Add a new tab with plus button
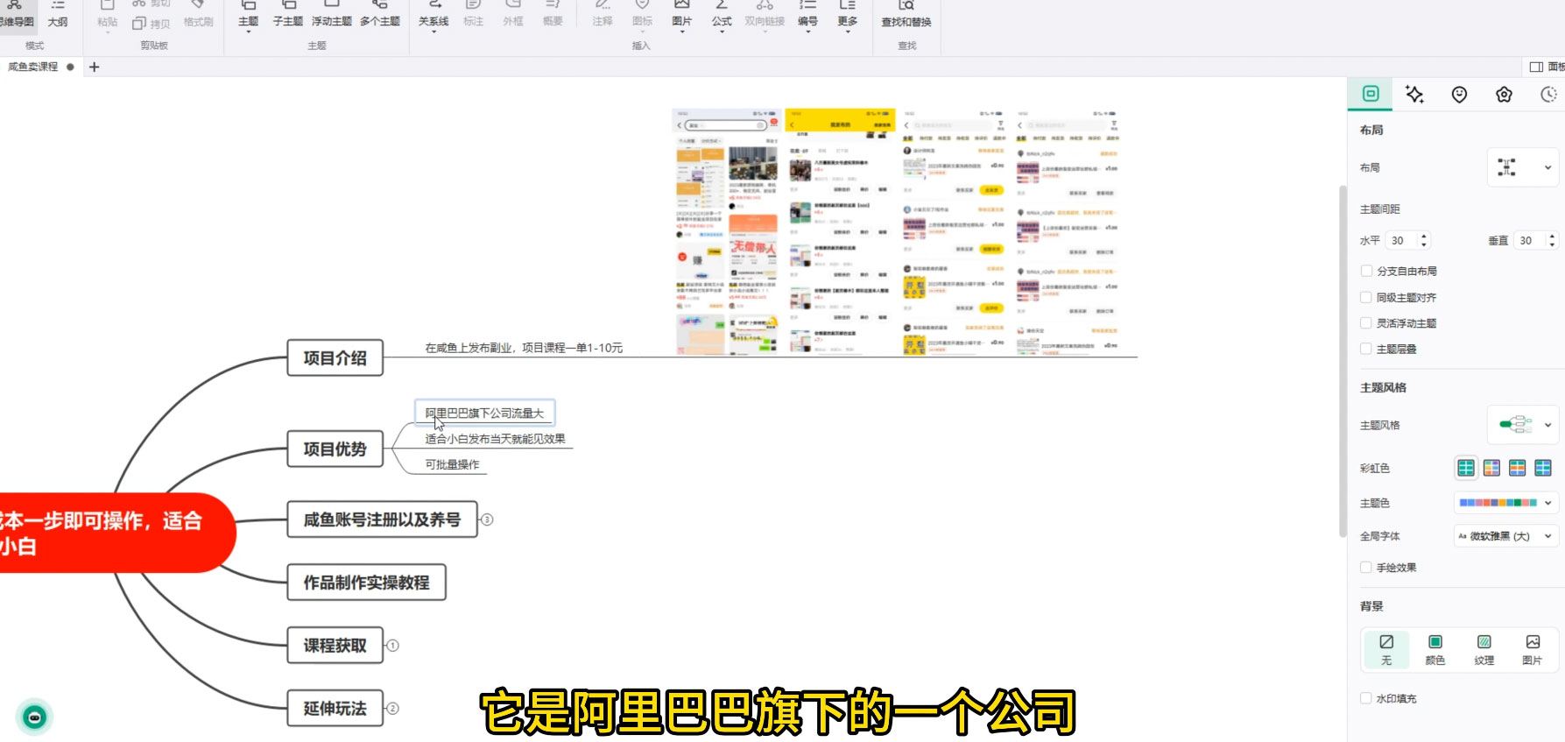The width and height of the screenshot is (1565, 742). coord(95,67)
